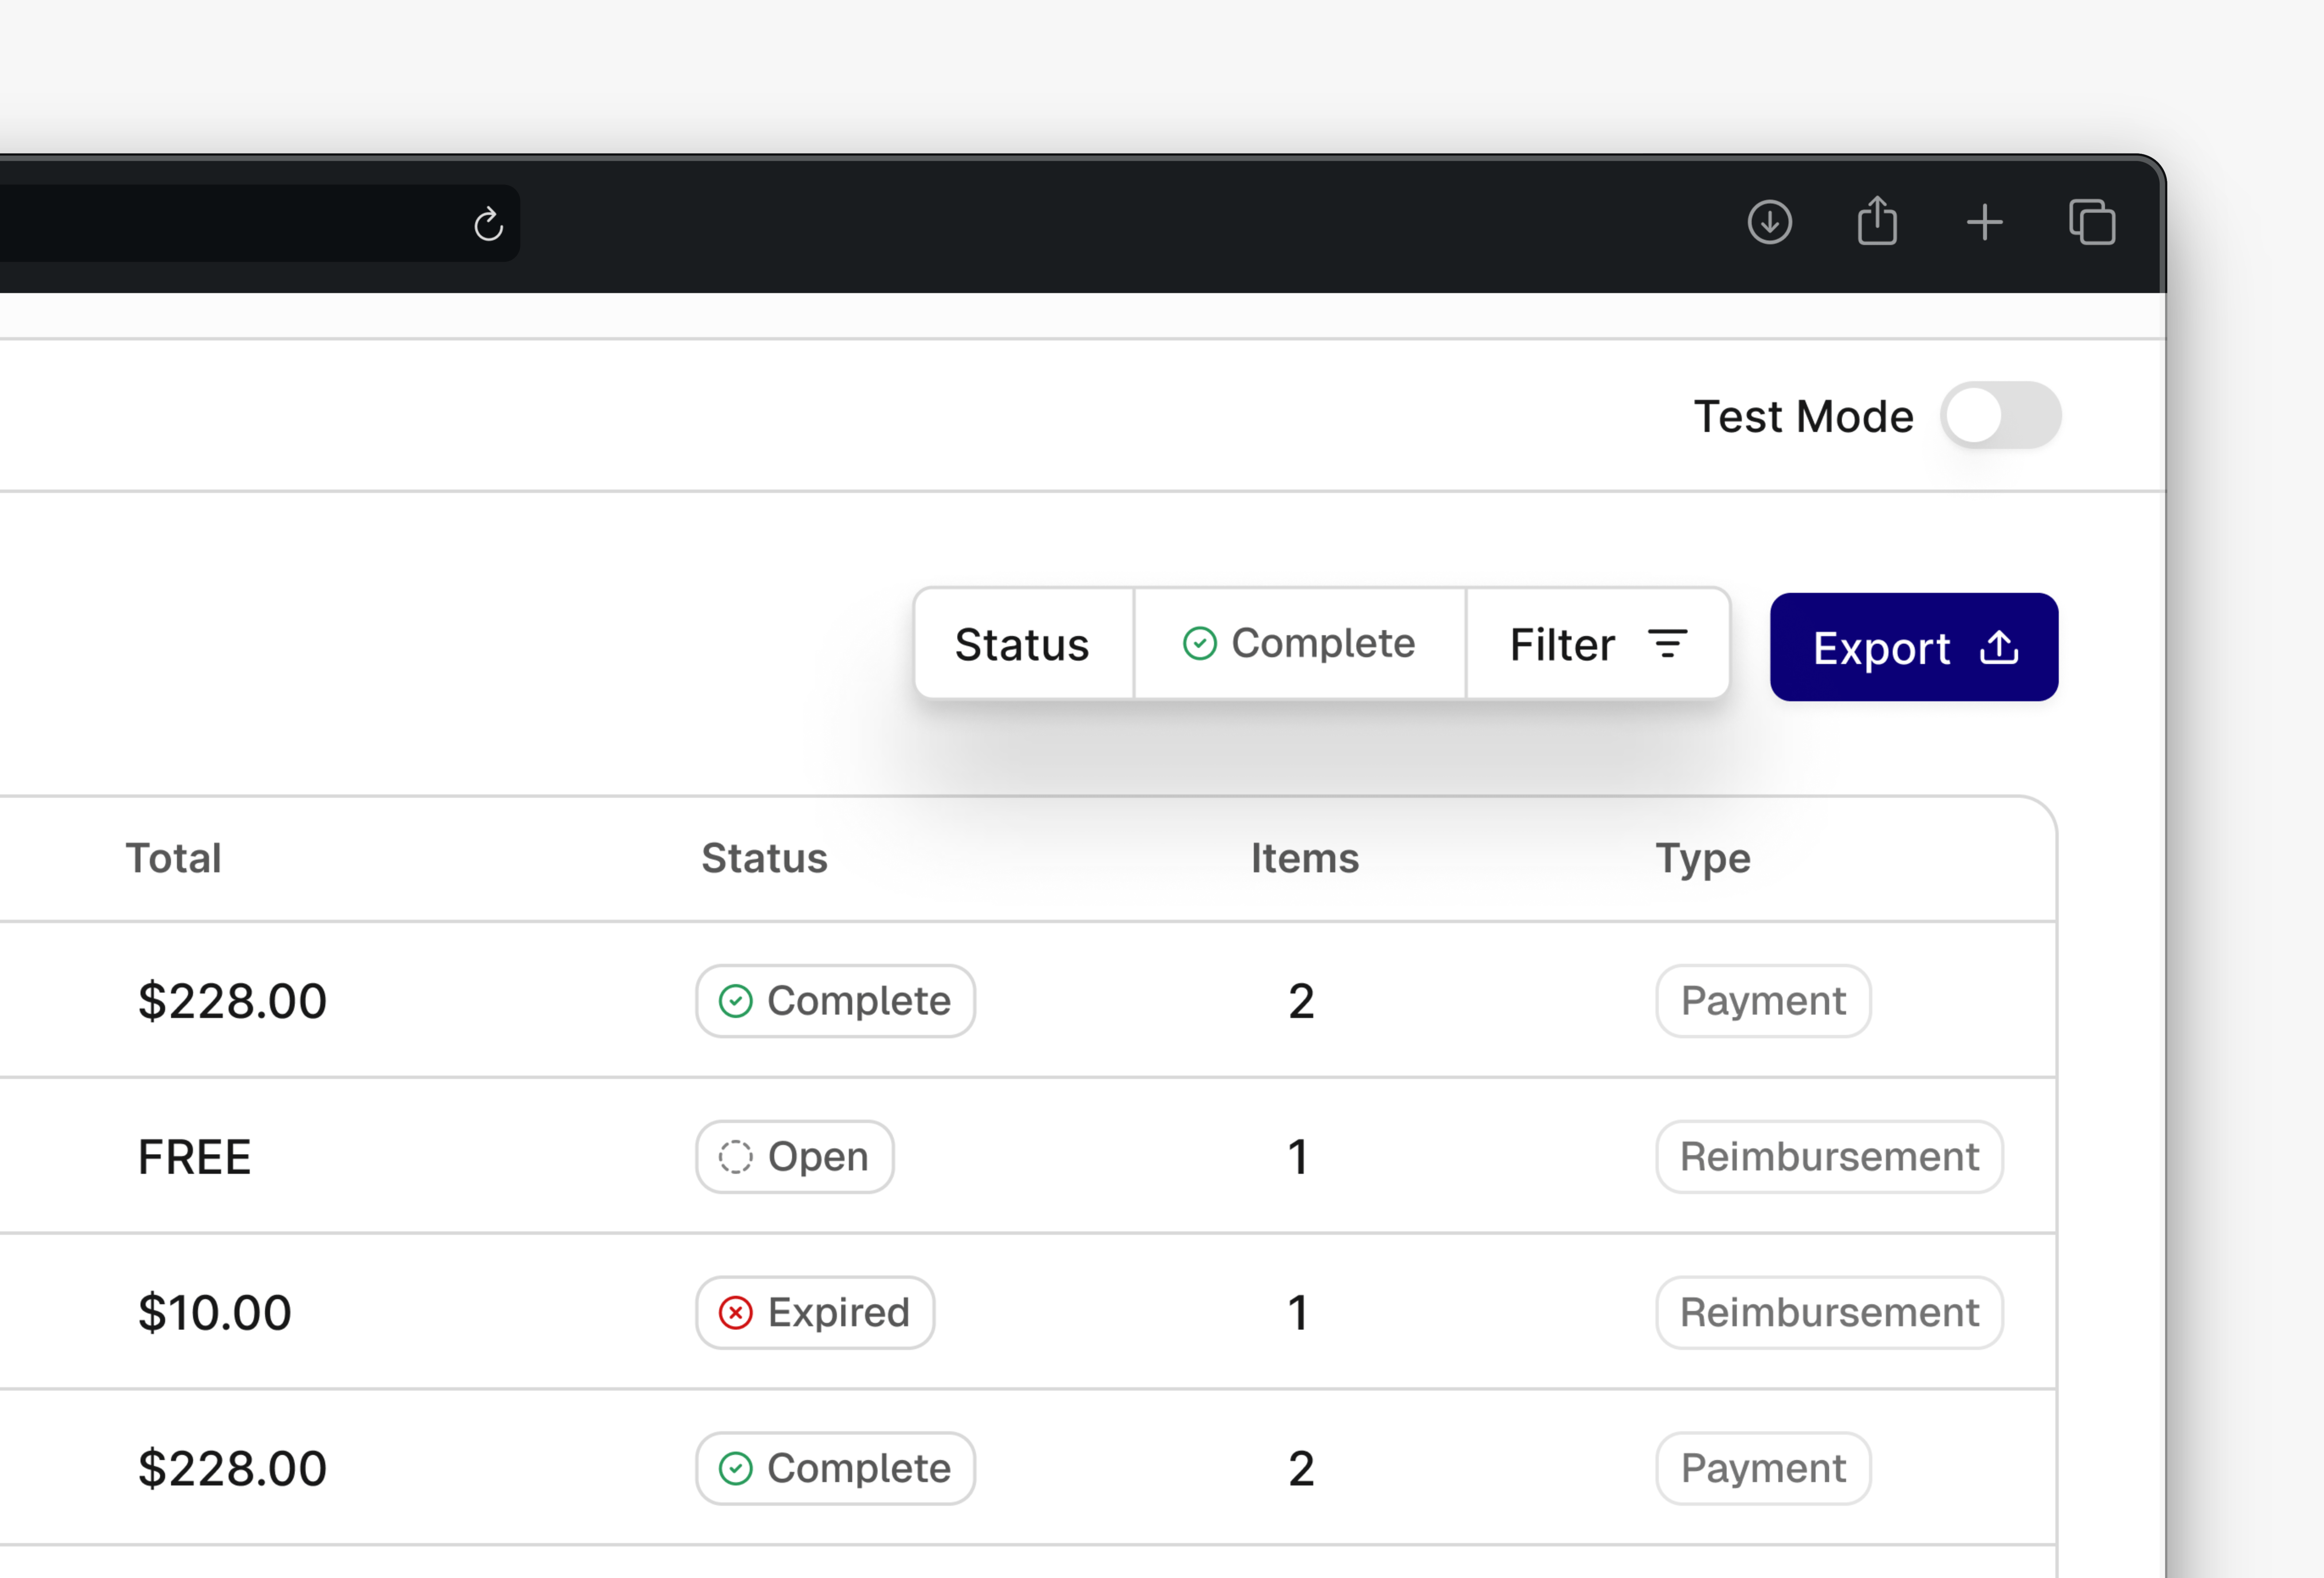Click the filter lines icon
Screen dimensions: 2324x1578
click(x=1667, y=644)
